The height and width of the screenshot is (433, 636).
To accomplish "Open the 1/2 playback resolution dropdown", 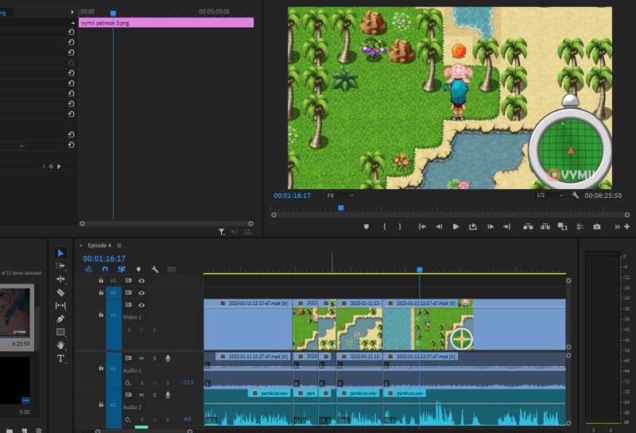I will (550, 195).
